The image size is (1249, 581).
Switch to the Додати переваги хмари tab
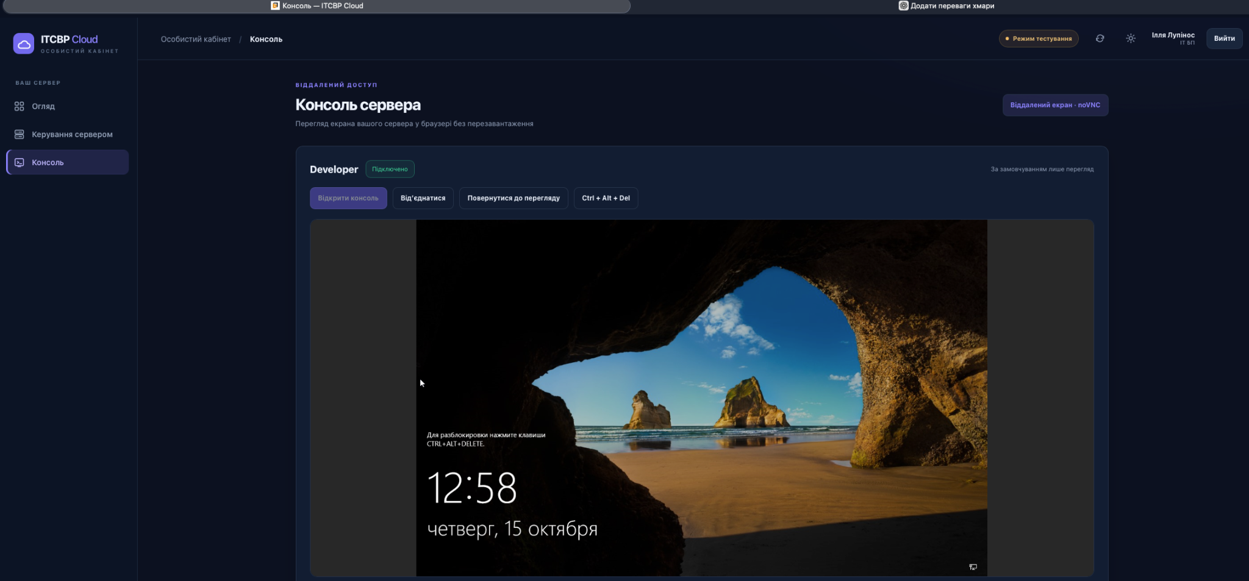click(x=946, y=6)
